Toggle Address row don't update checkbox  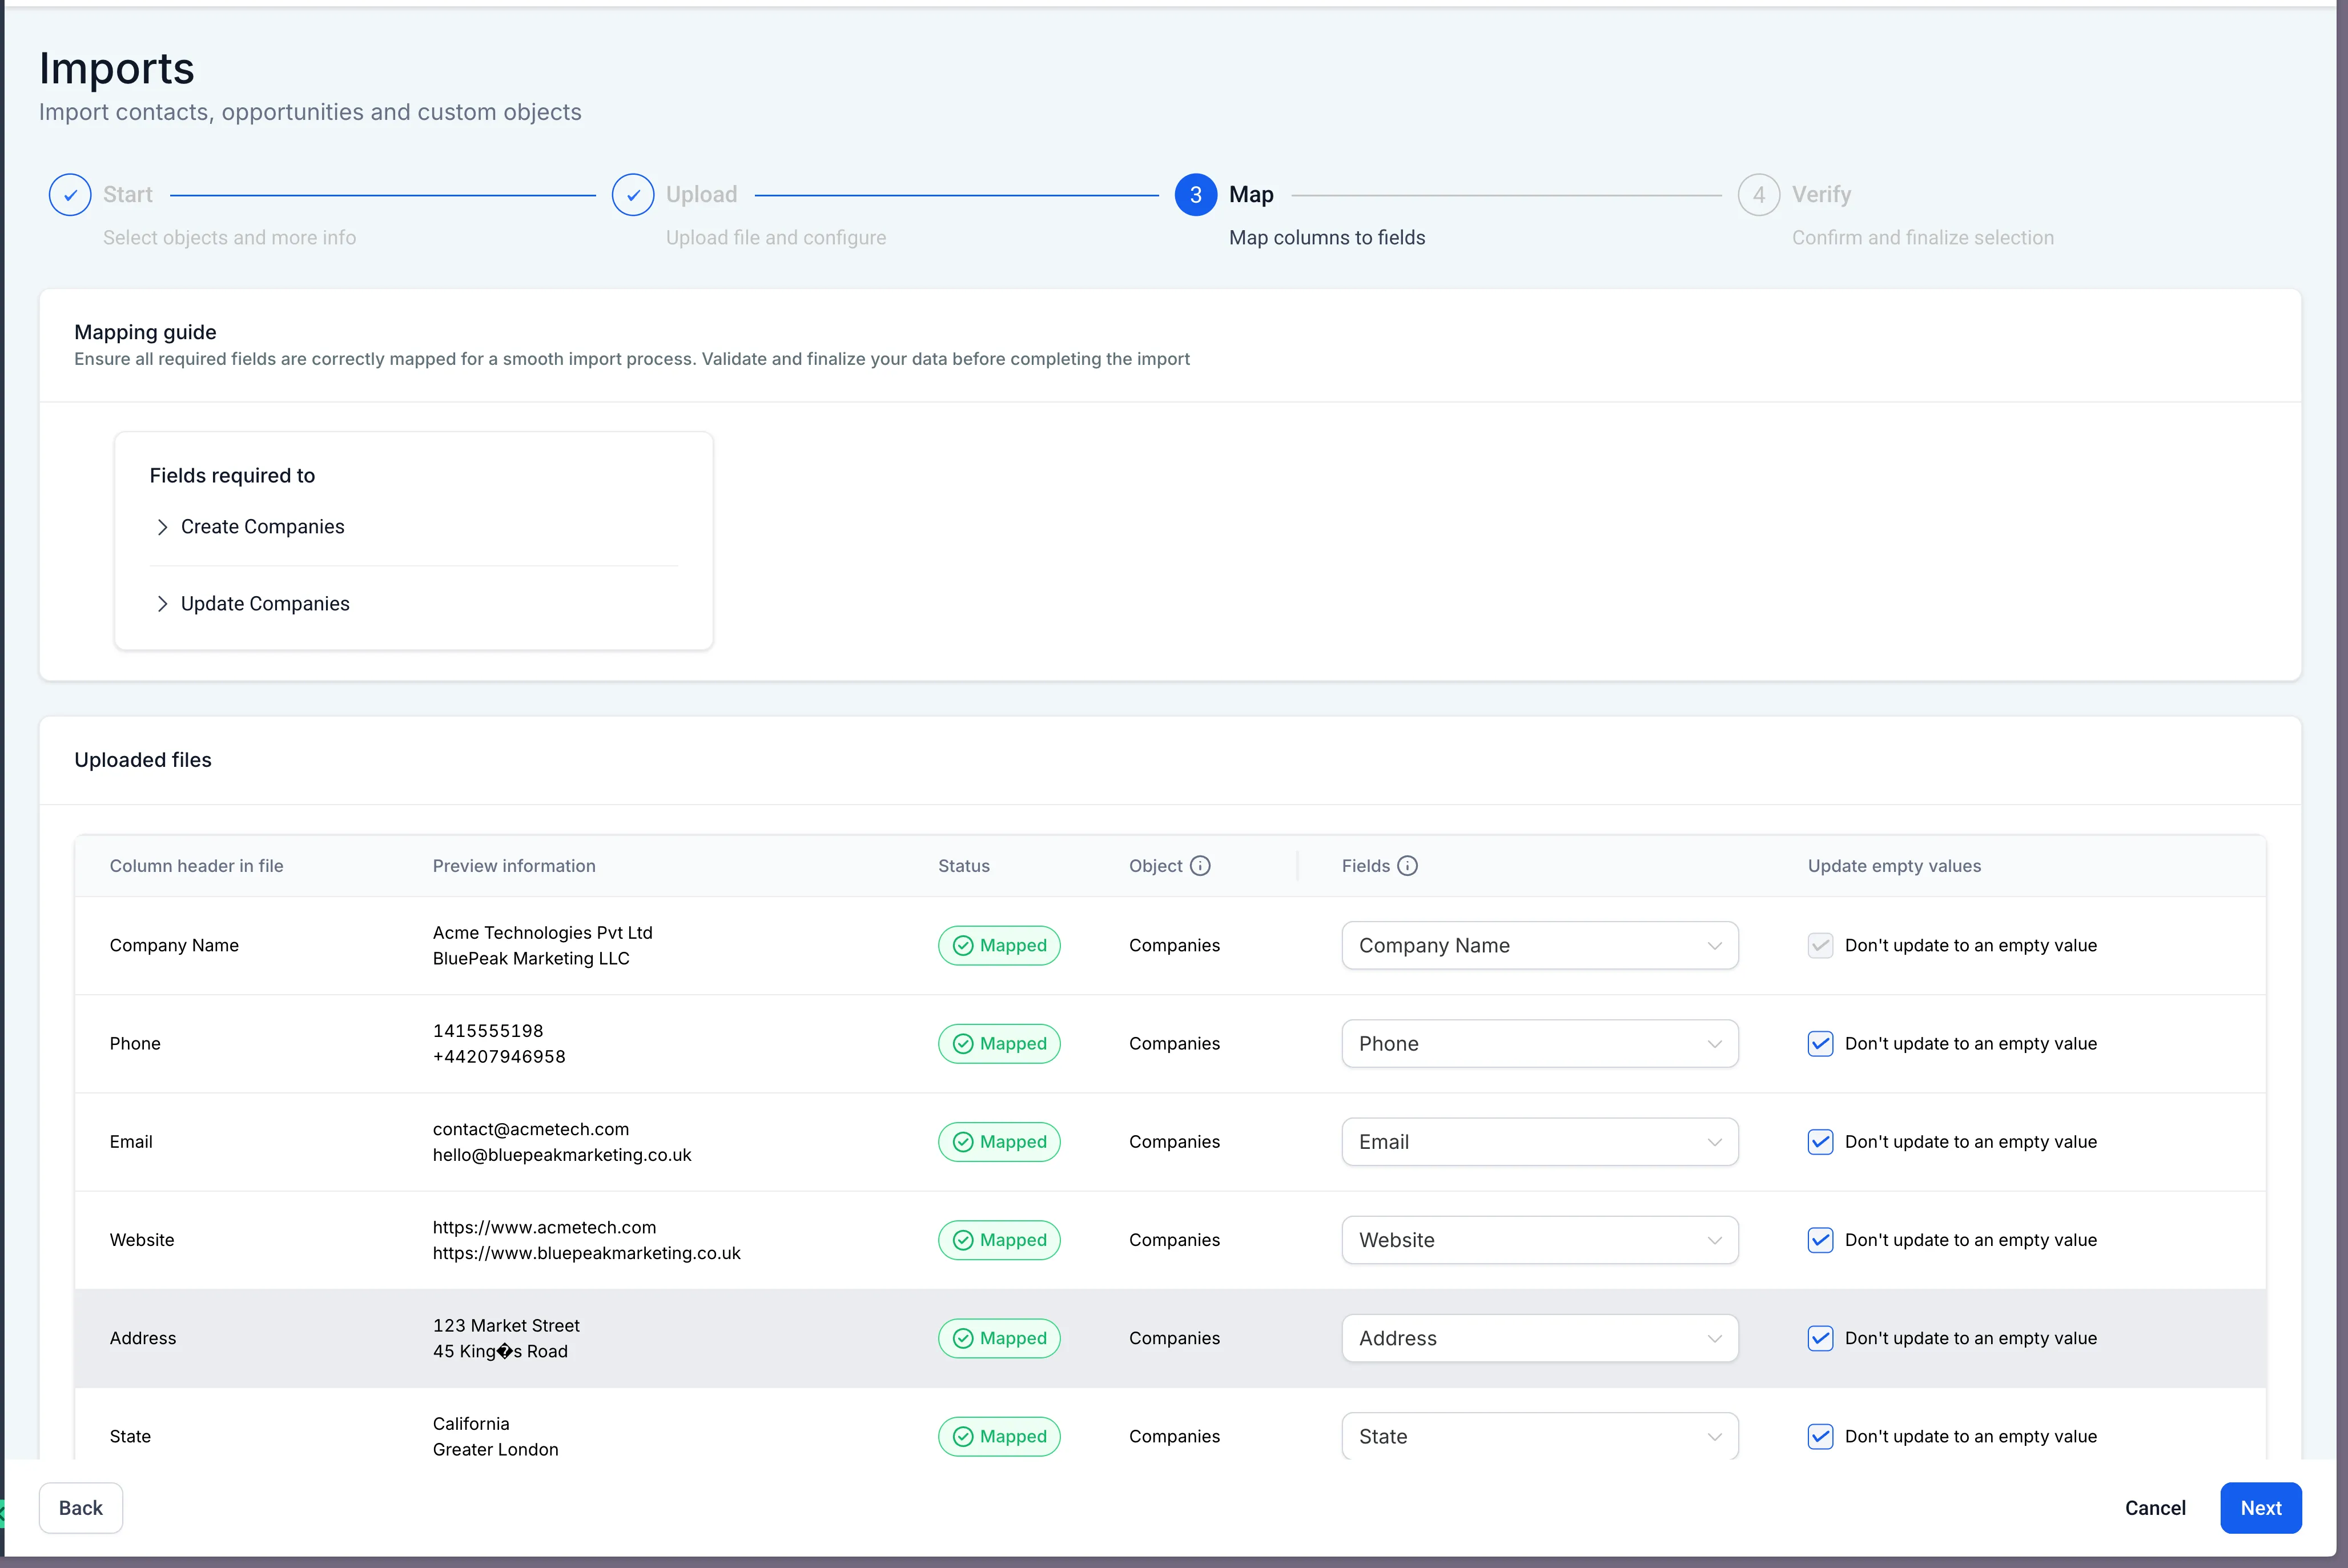click(x=1820, y=1338)
